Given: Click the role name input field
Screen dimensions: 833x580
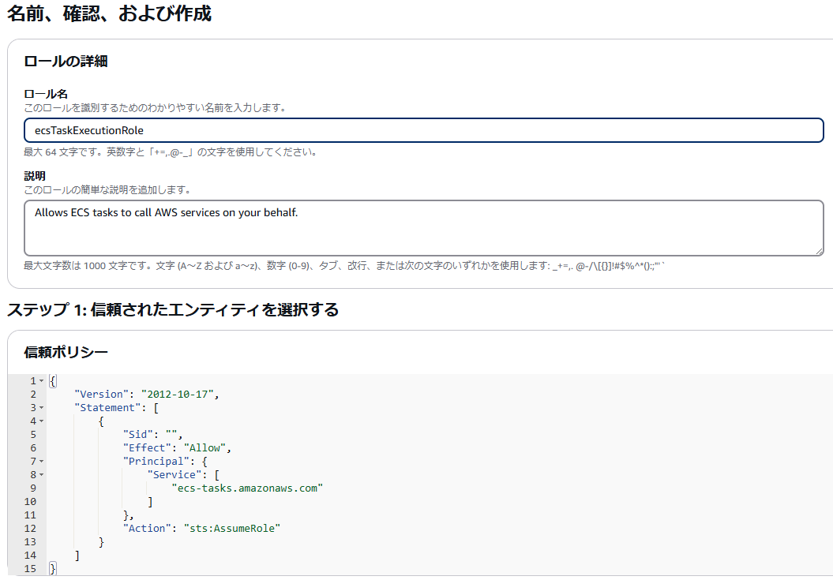Looking at the screenshot, I should (423, 130).
